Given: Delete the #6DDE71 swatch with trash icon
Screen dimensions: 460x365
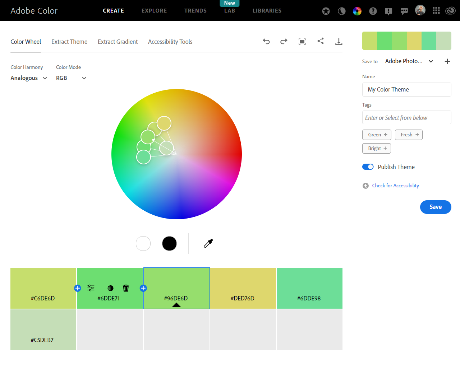Looking at the screenshot, I should coord(126,288).
